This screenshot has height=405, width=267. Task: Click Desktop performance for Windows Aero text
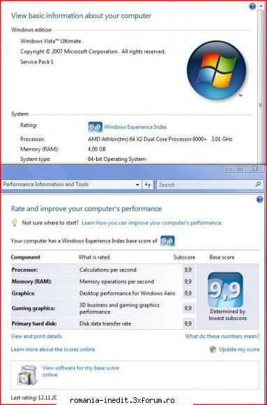tap(127, 293)
